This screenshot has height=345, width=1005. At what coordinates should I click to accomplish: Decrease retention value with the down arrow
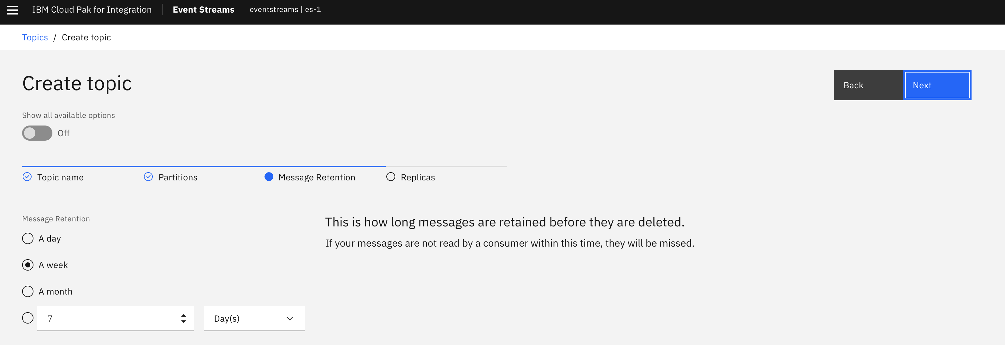click(183, 322)
